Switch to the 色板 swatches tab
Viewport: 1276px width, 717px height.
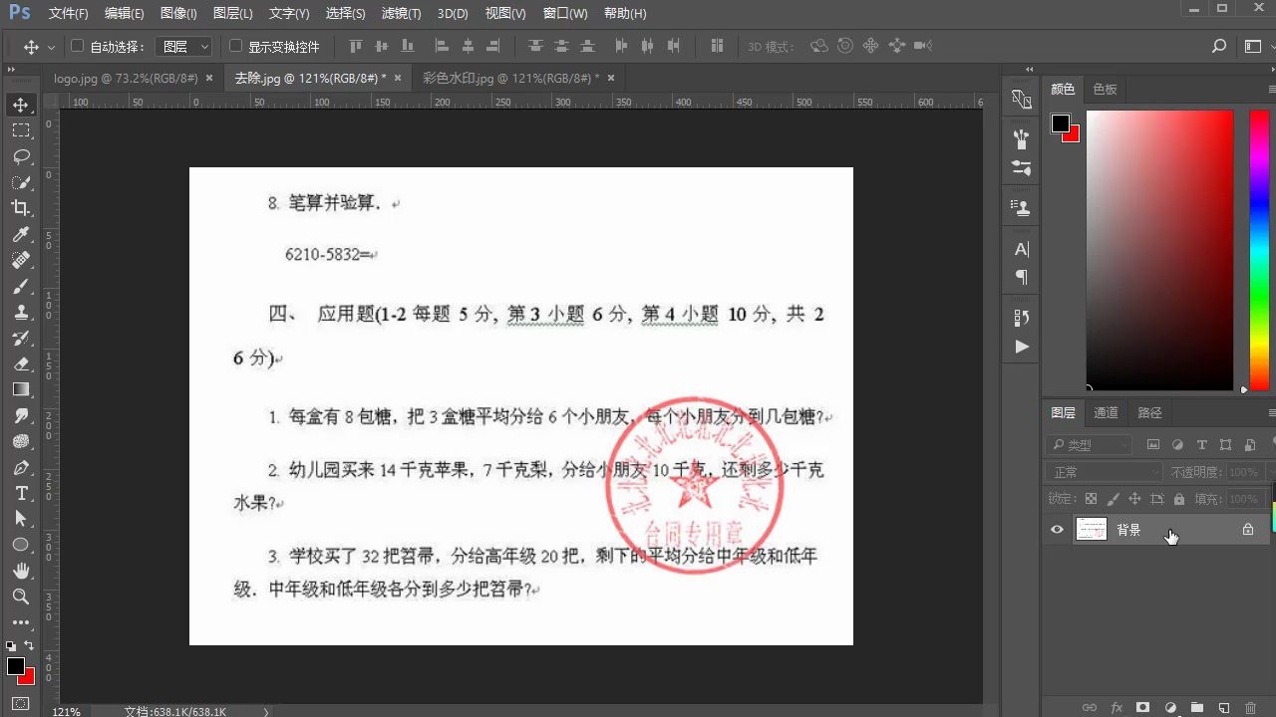[1105, 89]
